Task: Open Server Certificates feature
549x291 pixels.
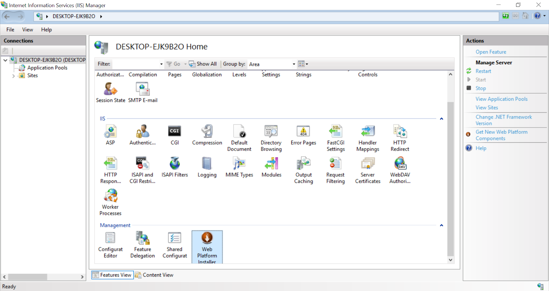Action: coord(367,170)
